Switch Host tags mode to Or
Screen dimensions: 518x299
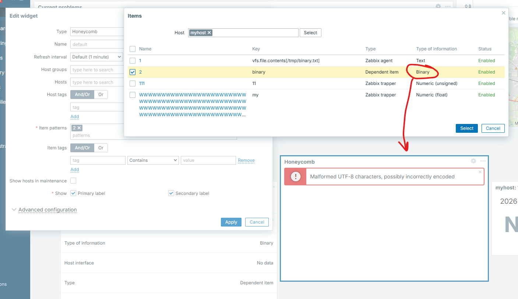point(101,95)
